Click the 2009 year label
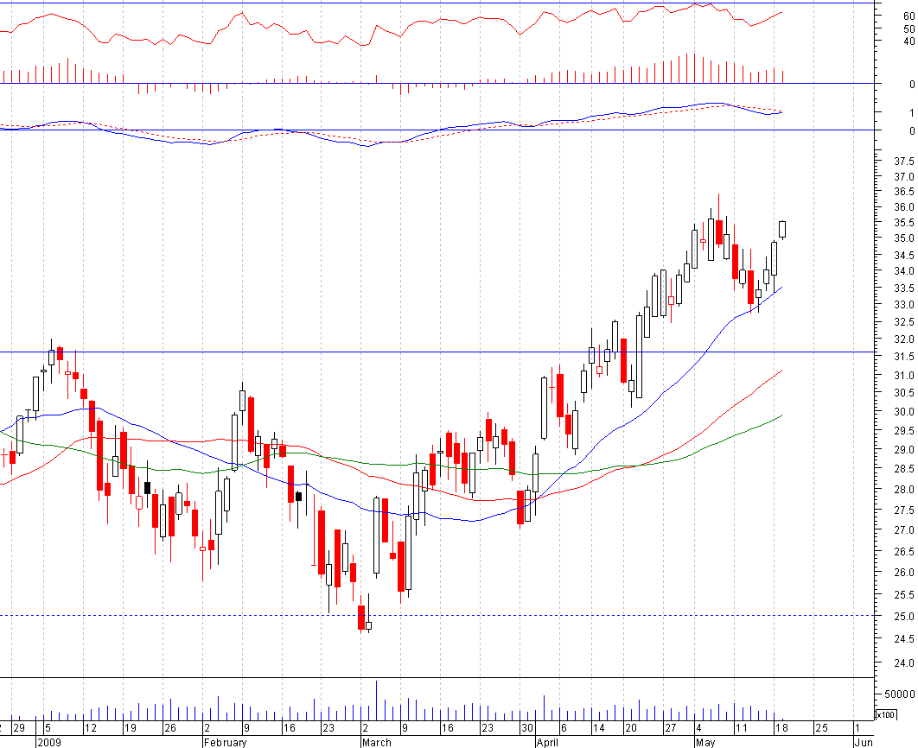 (x=49, y=743)
